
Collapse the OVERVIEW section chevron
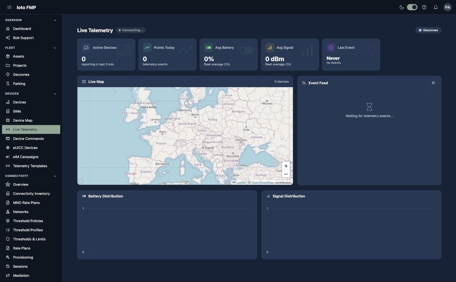coord(55,20)
